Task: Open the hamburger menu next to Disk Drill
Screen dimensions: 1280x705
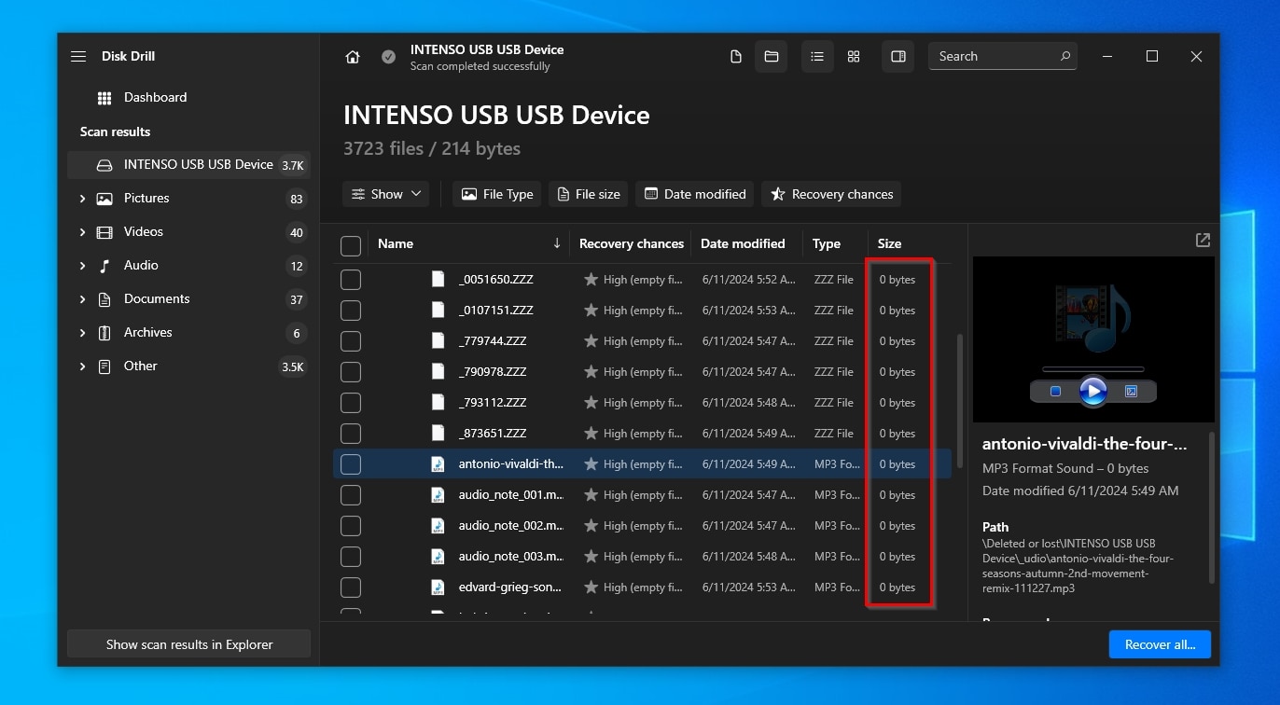Action: pyautogui.click(x=78, y=57)
